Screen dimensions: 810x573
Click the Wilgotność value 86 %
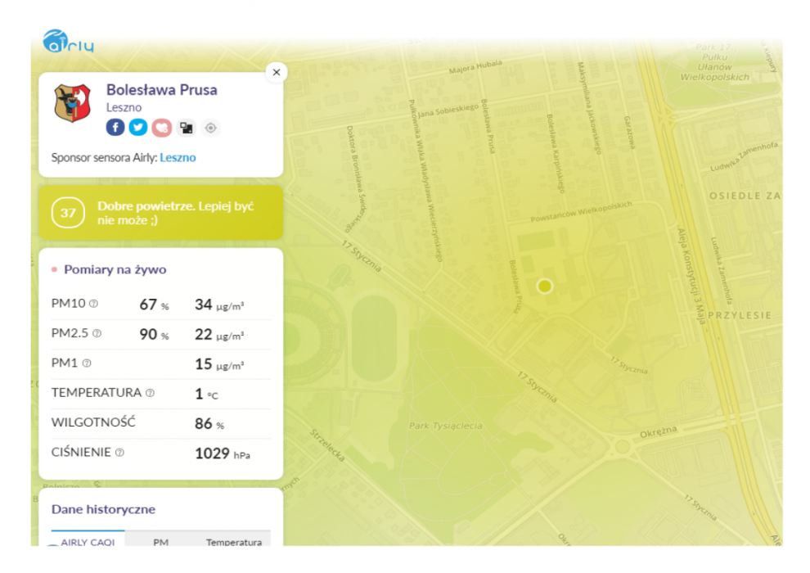(209, 424)
